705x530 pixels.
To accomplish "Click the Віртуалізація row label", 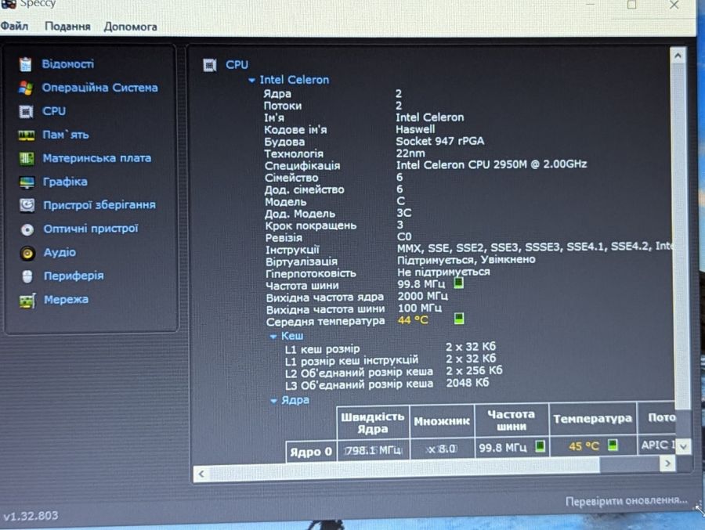I will click(x=302, y=261).
